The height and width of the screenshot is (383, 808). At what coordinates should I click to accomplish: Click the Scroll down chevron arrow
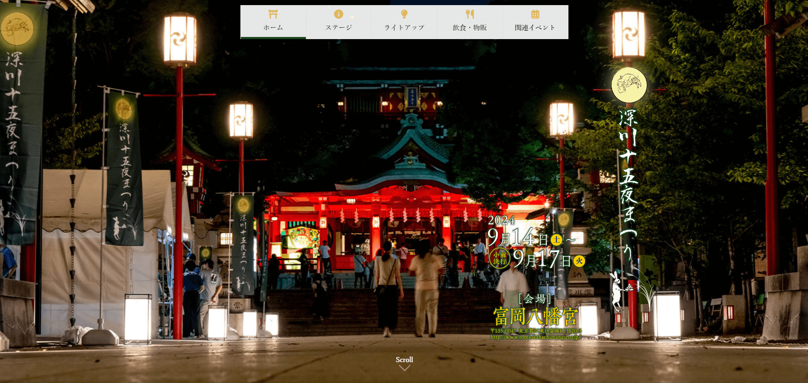[x=404, y=368]
